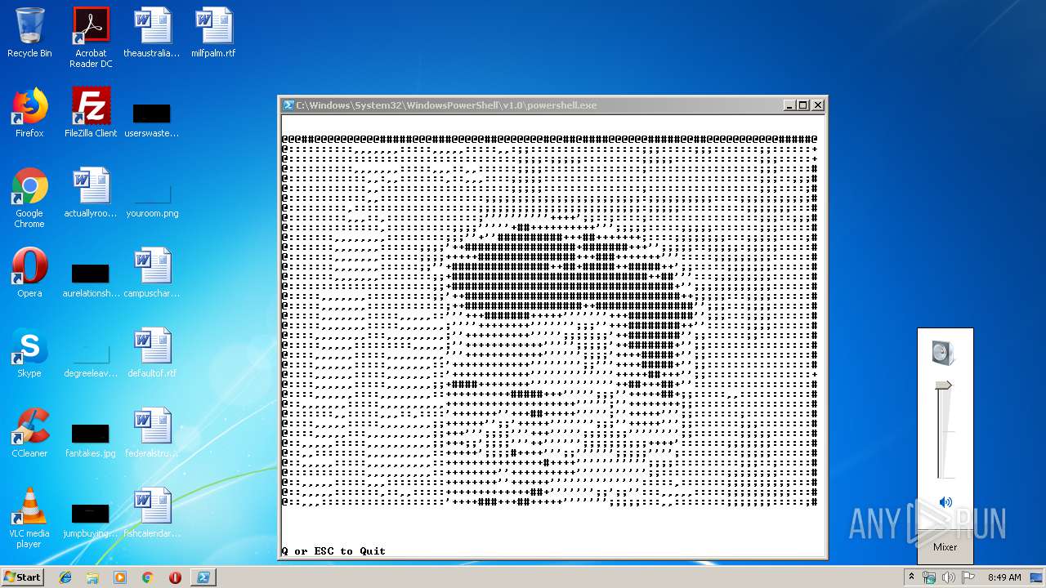Click the Start button
Image resolution: width=1046 pixels, height=588 pixels.
(22, 577)
